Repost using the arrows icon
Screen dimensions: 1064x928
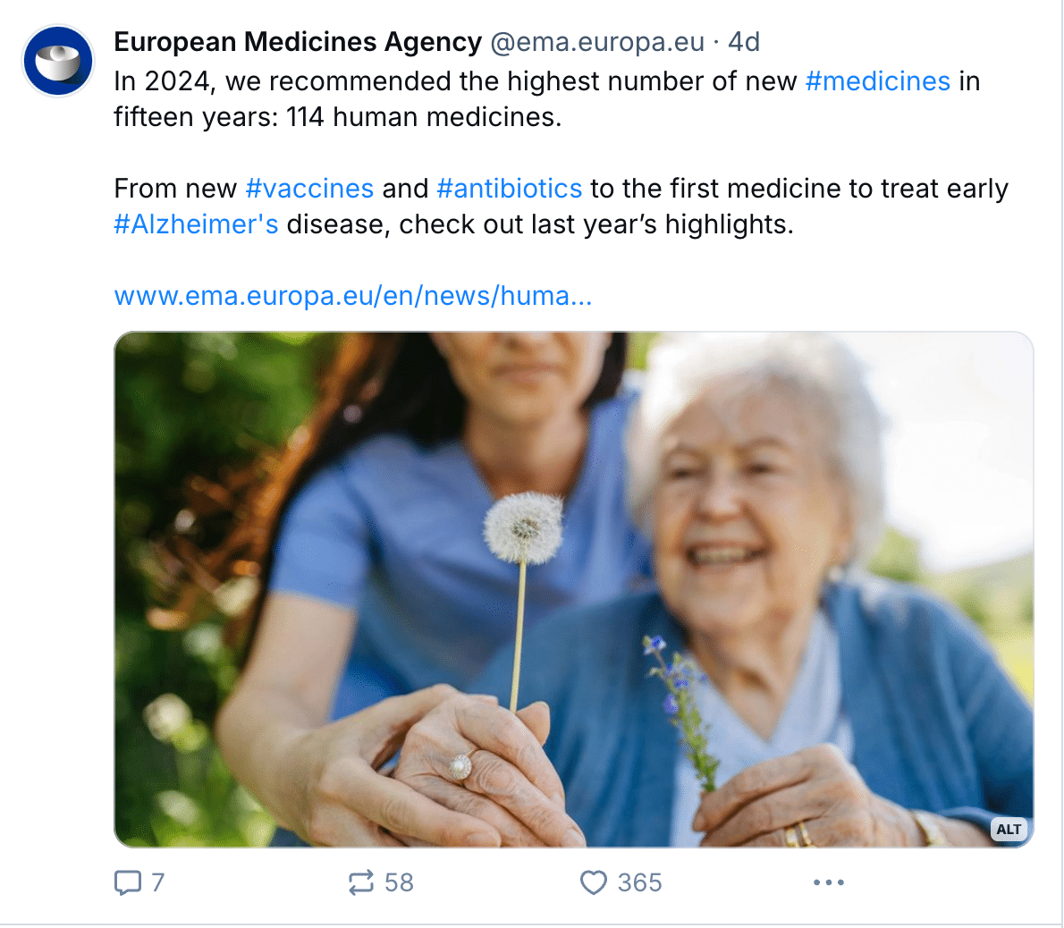pyautogui.click(x=361, y=882)
